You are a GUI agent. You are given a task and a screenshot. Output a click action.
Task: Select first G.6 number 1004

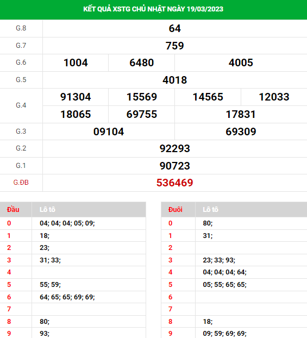pos(76,62)
